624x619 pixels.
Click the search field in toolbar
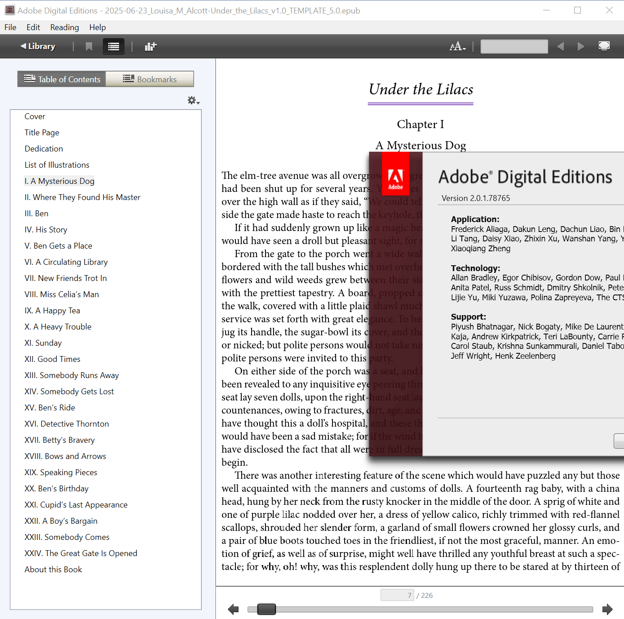pyautogui.click(x=514, y=46)
